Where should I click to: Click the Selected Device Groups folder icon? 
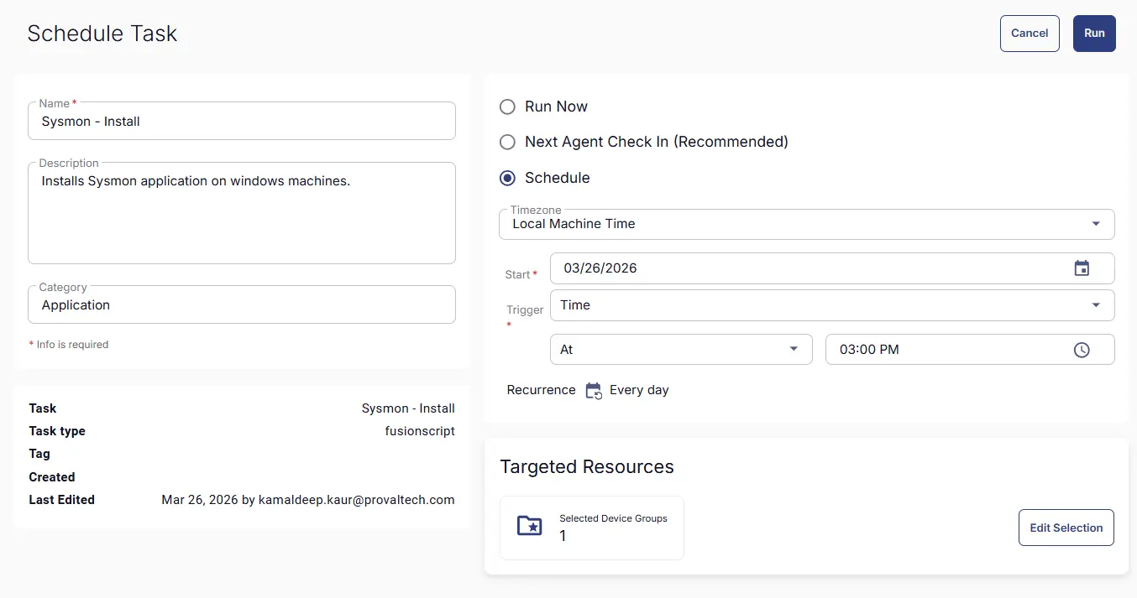click(x=529, y=527)
